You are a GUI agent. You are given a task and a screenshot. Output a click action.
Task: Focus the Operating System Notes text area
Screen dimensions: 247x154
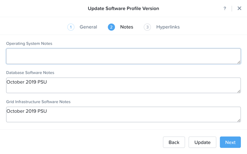tap(124, 56)
